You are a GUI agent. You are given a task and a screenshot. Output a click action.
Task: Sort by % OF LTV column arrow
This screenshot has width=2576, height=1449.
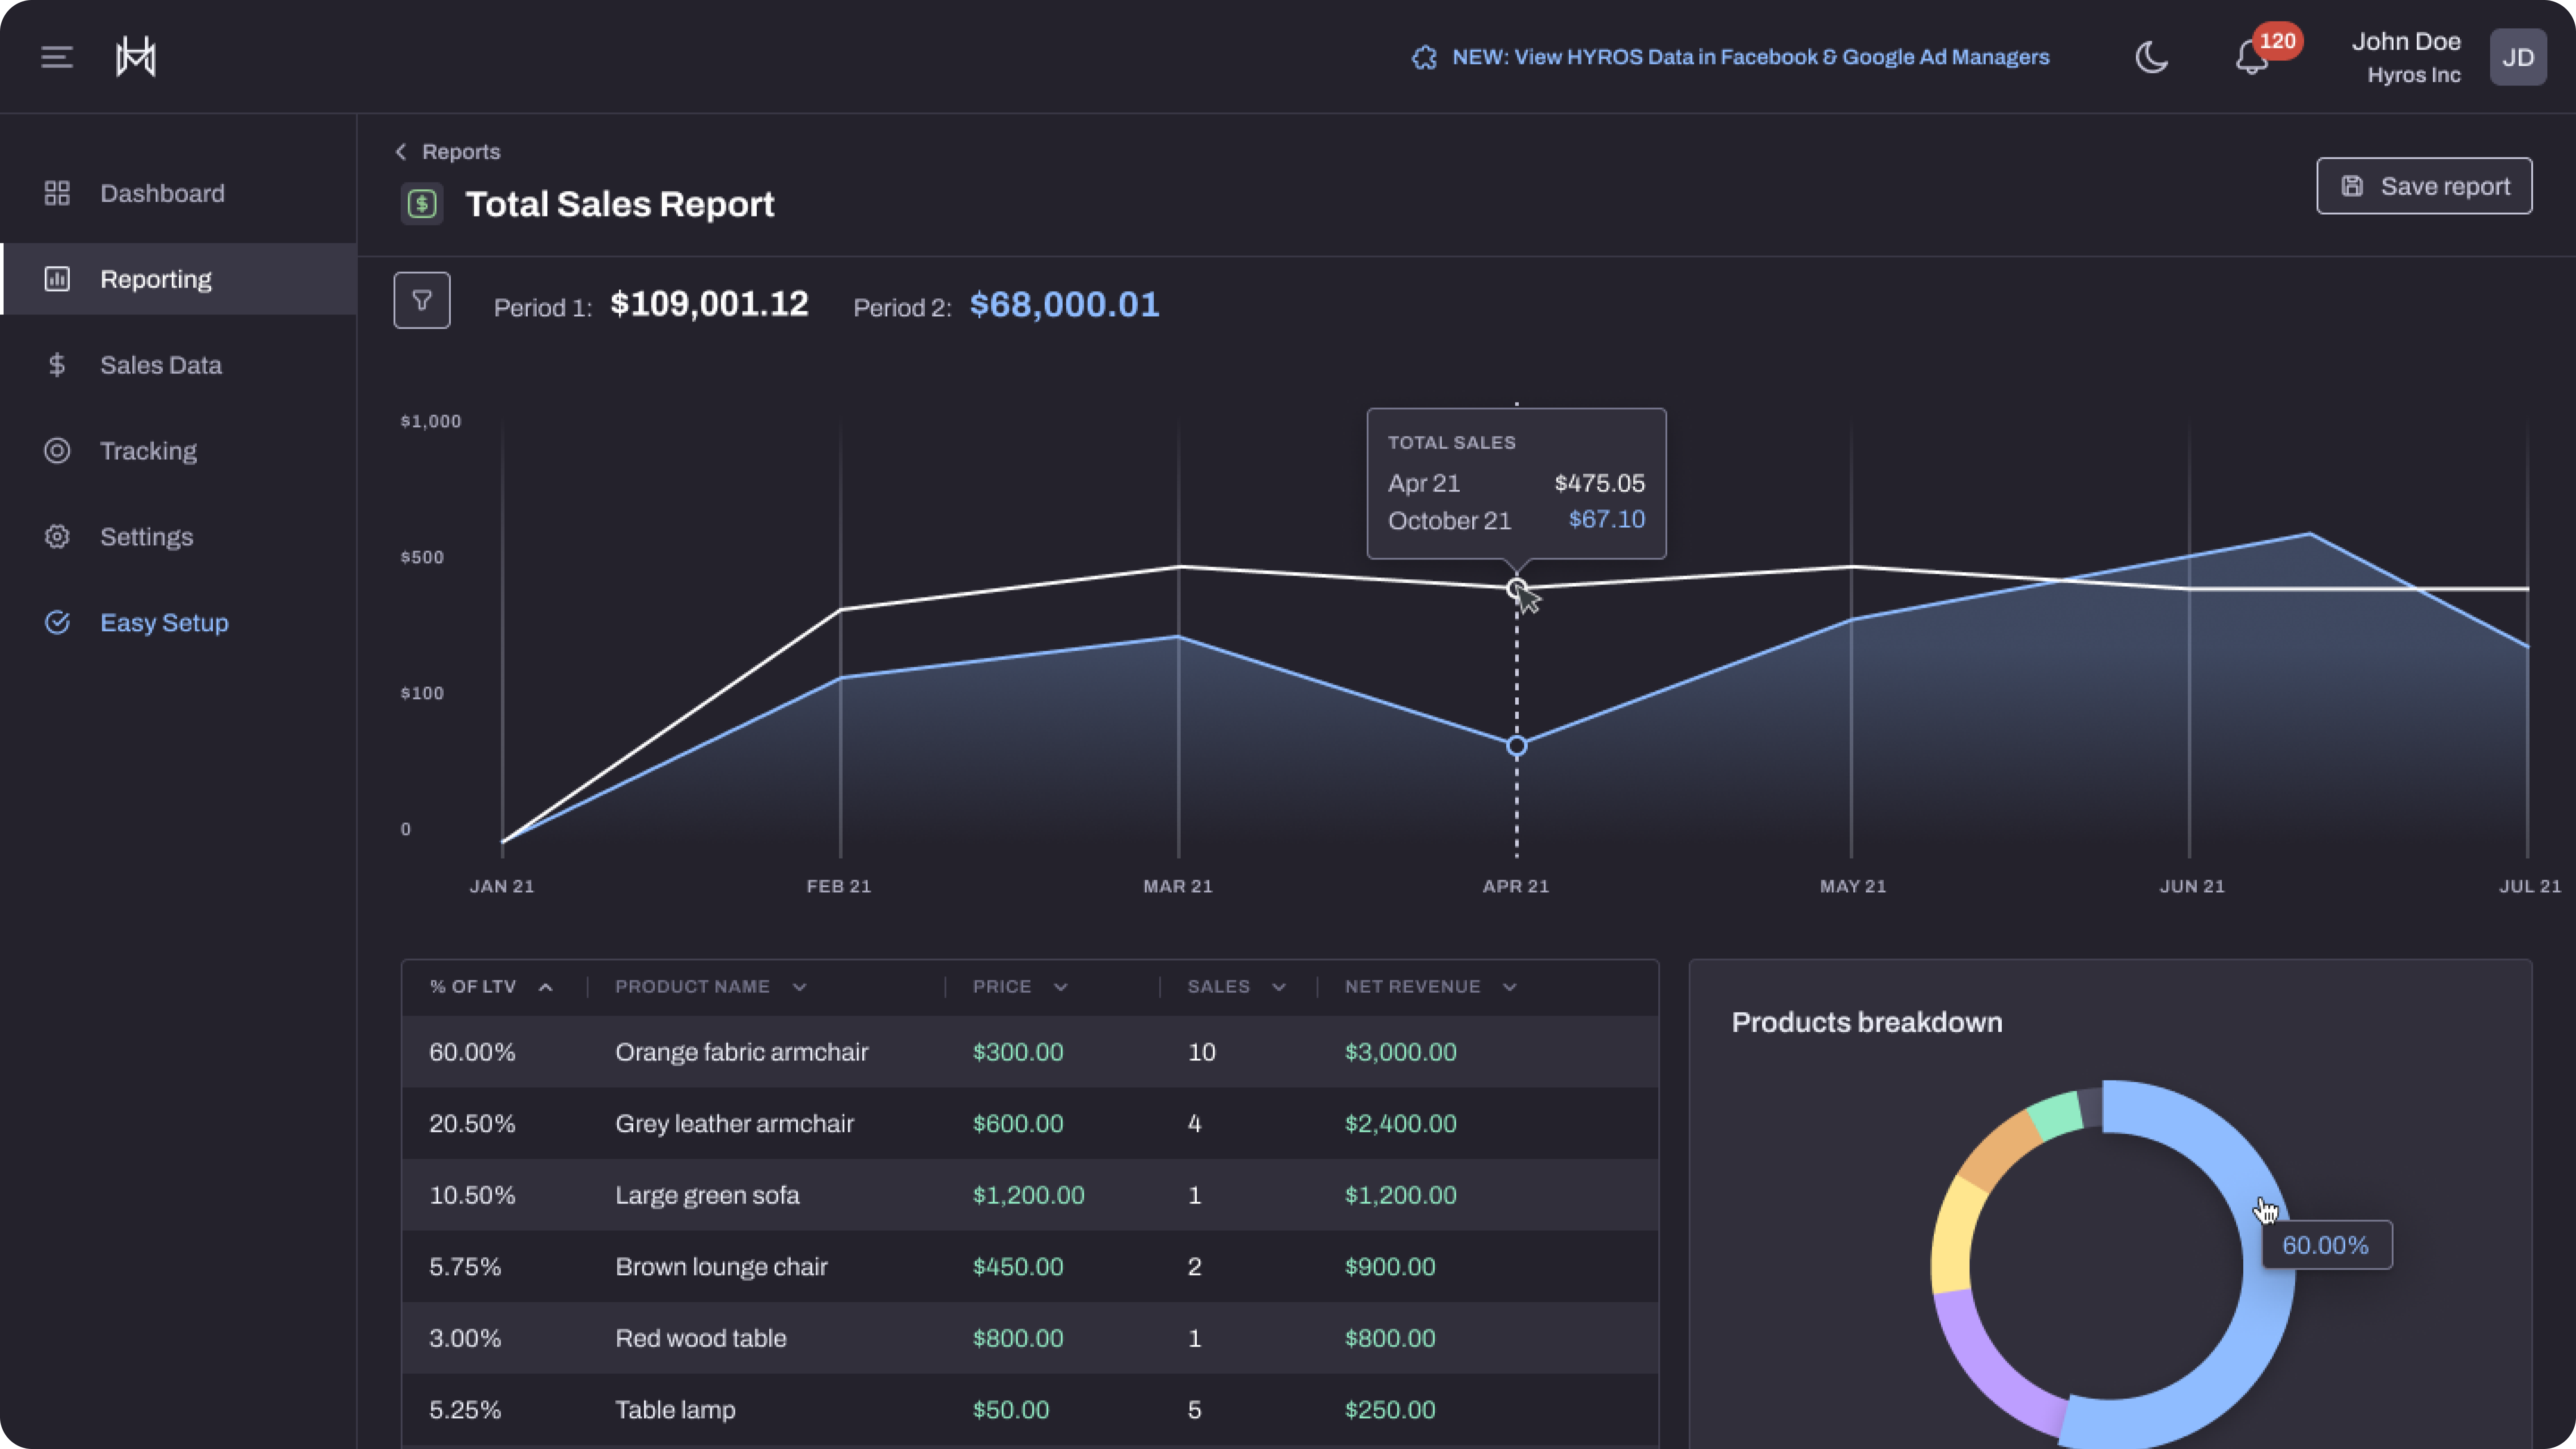coord(546,987)
